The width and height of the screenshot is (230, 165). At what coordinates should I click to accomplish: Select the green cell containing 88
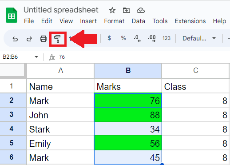click(x=128, y=115)
